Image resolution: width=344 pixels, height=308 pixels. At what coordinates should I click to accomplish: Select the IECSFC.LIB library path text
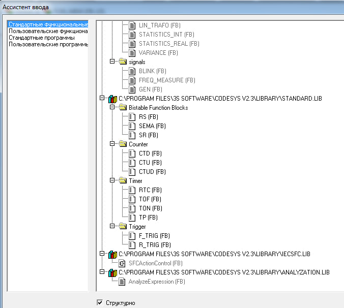215,254
